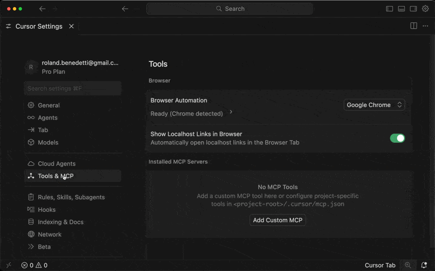Close the Cursor Settings tab
The height and width of the screenshot is (271, 435).
click(71, 26)
